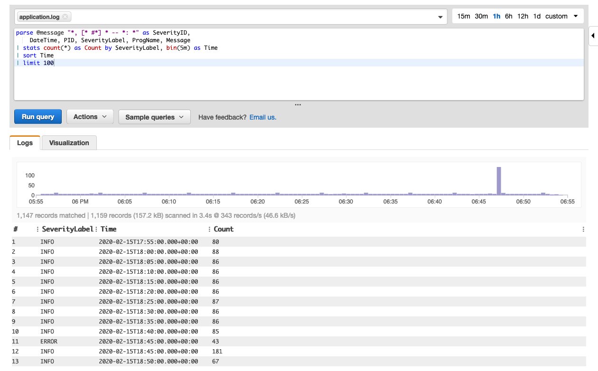Click timestamp 2020-02-15T18:30:00.000+00:00

[148, 312]
